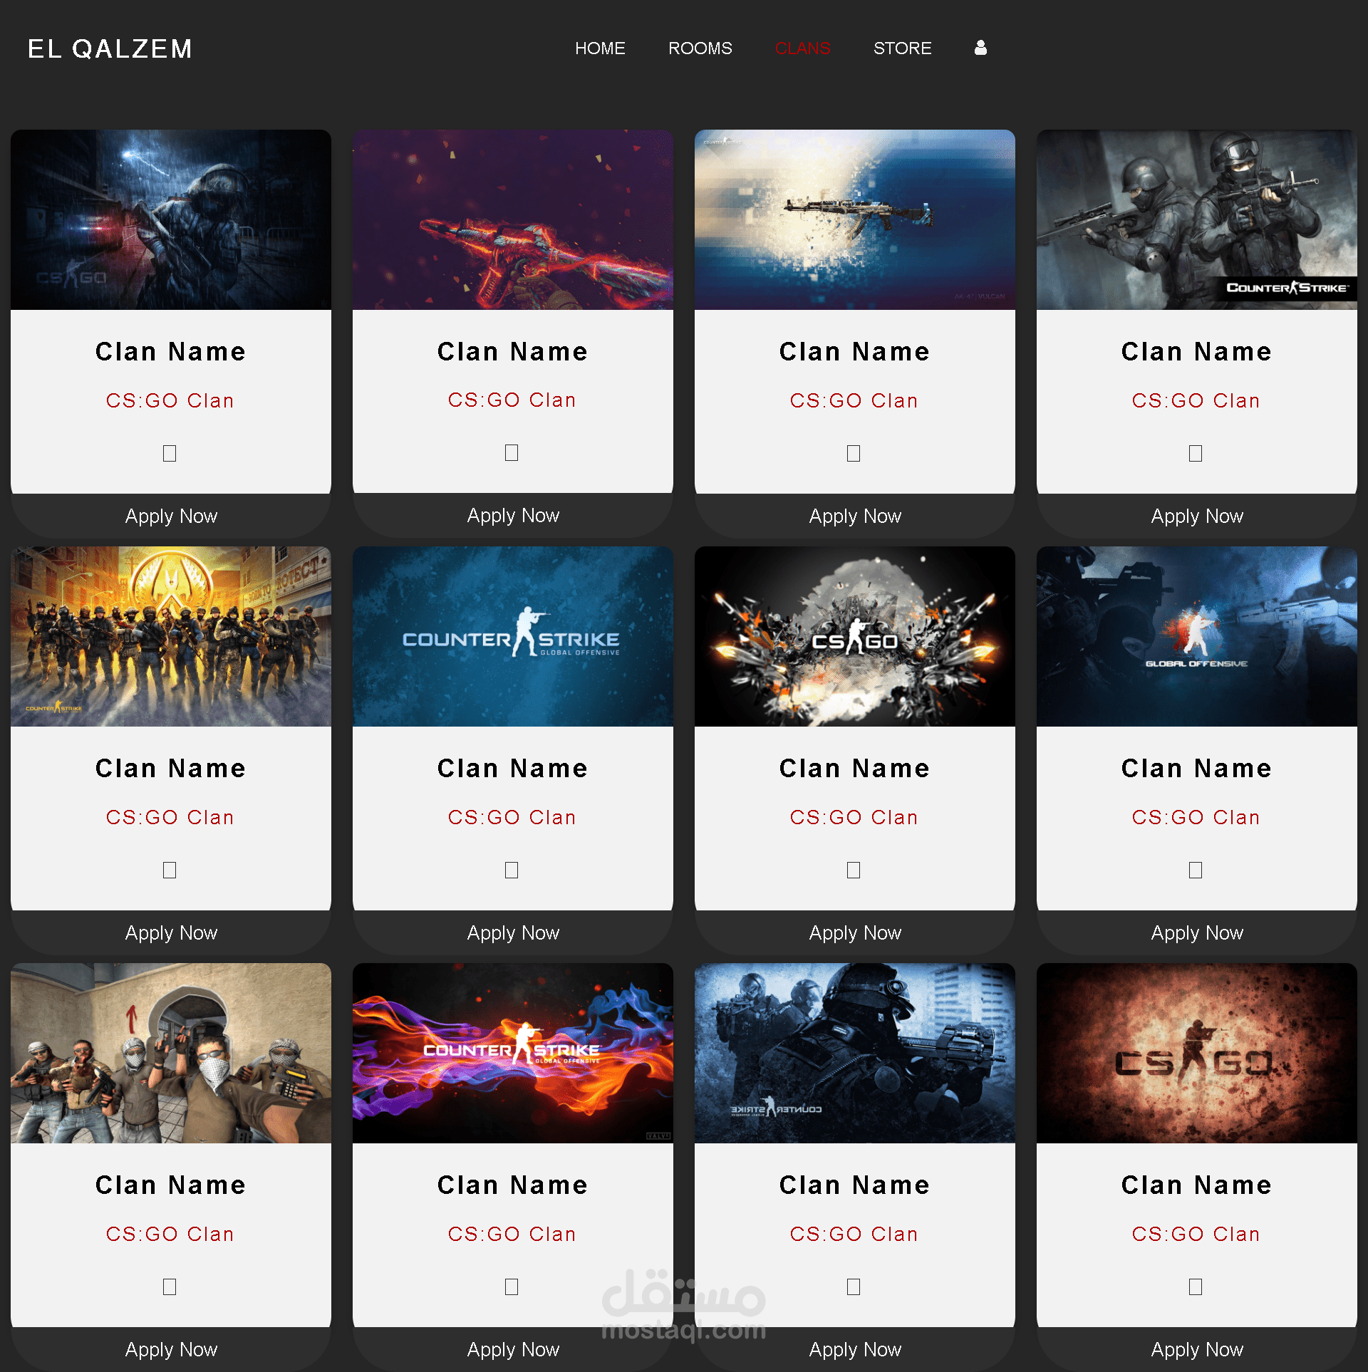Open the user profile icon in navbar

(x=980, y=48)
